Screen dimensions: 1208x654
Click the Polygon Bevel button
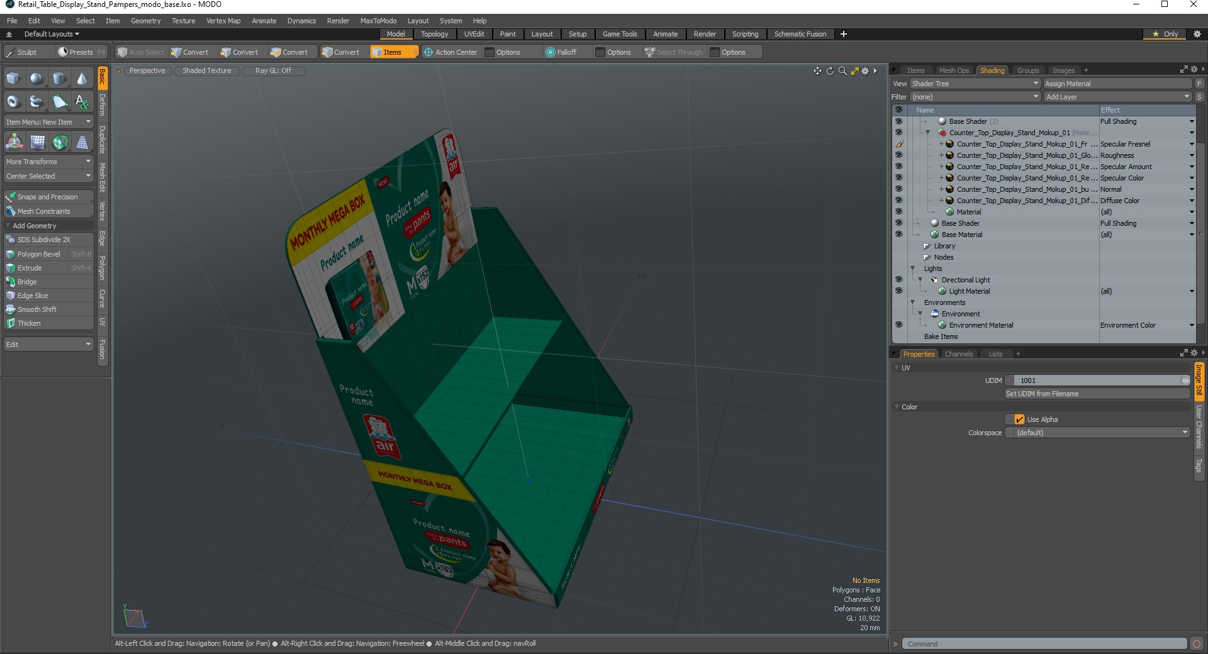click(48, 254)
